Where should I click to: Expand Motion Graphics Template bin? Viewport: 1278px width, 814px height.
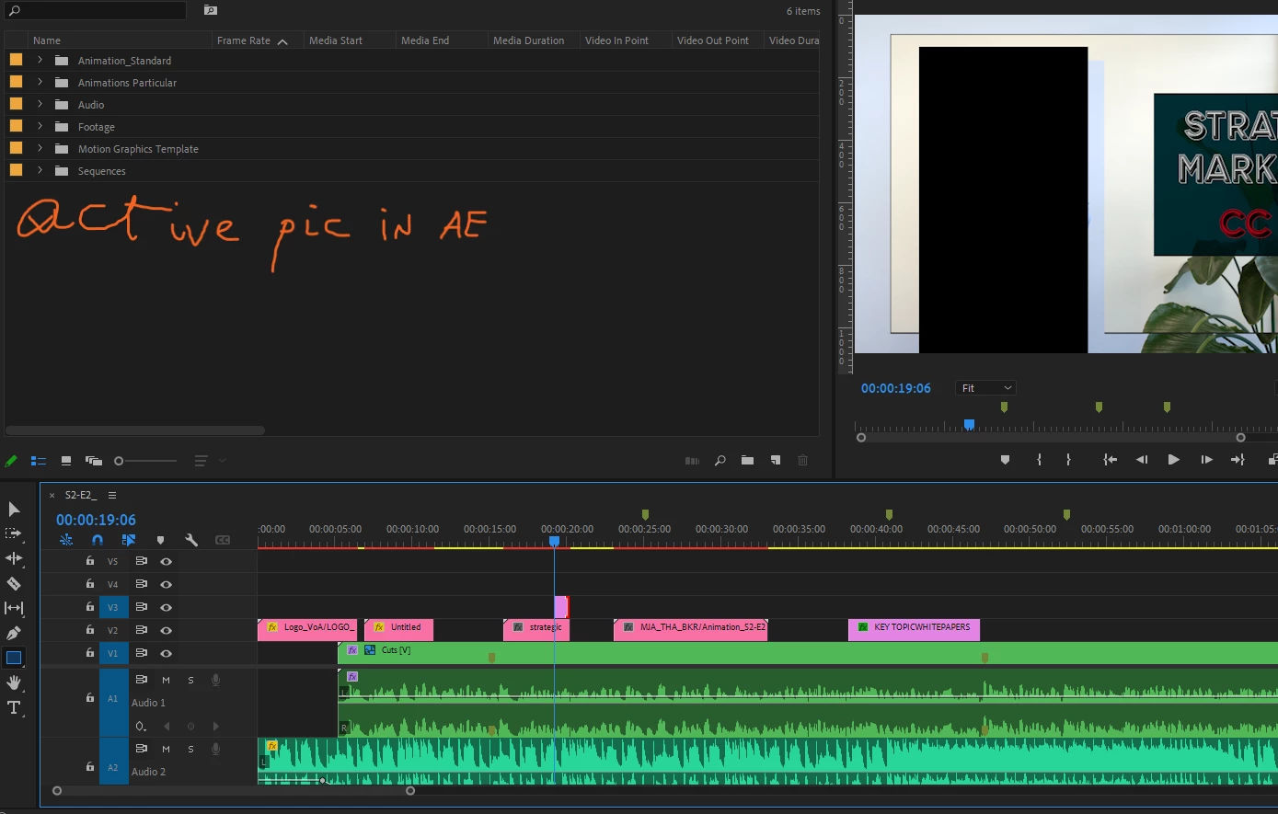point(40,149)
